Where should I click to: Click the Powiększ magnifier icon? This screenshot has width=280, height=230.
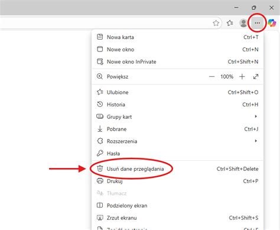click(100, 76)
